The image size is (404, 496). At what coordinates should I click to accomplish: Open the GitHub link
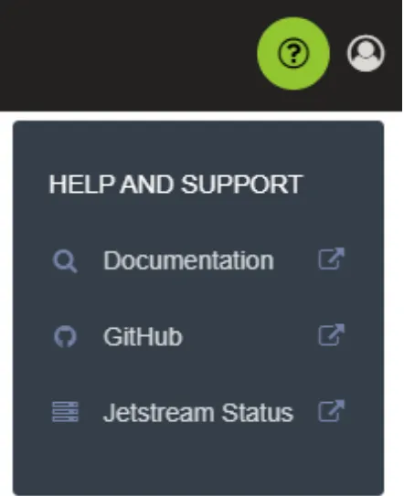(x=144, y=336)
